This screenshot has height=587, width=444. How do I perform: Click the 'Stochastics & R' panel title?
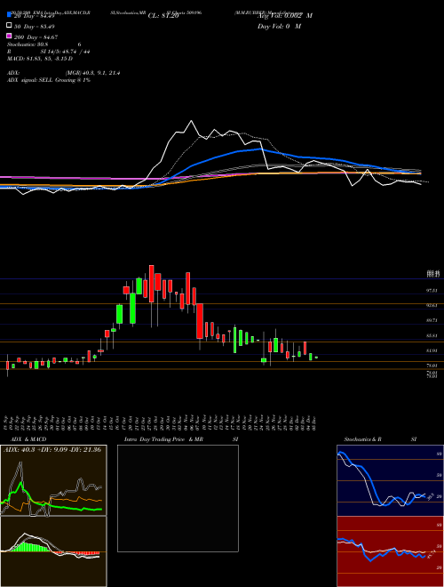coord(363,439)
